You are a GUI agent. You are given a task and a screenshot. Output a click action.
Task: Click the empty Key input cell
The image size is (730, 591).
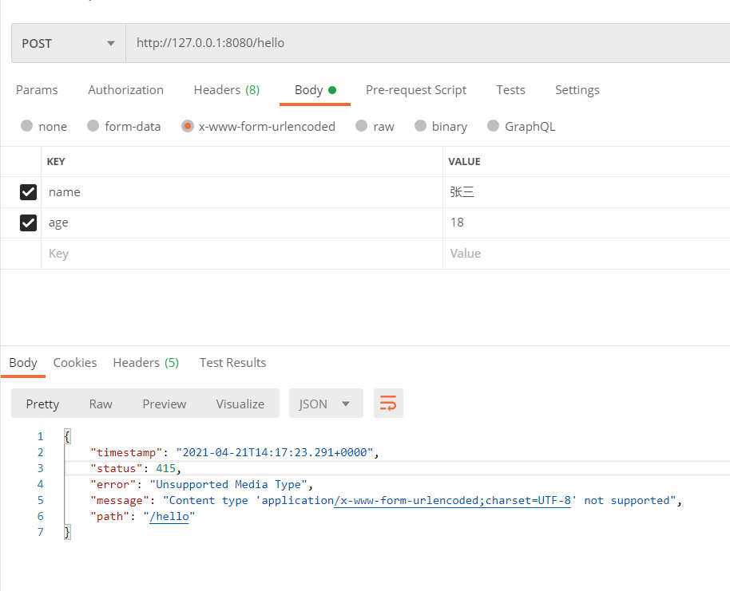240,254
